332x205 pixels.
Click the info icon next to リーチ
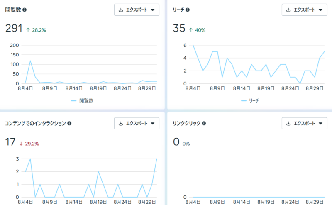pos(188,10)
